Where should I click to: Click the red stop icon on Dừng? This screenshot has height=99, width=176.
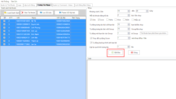(x=132, y=53)
